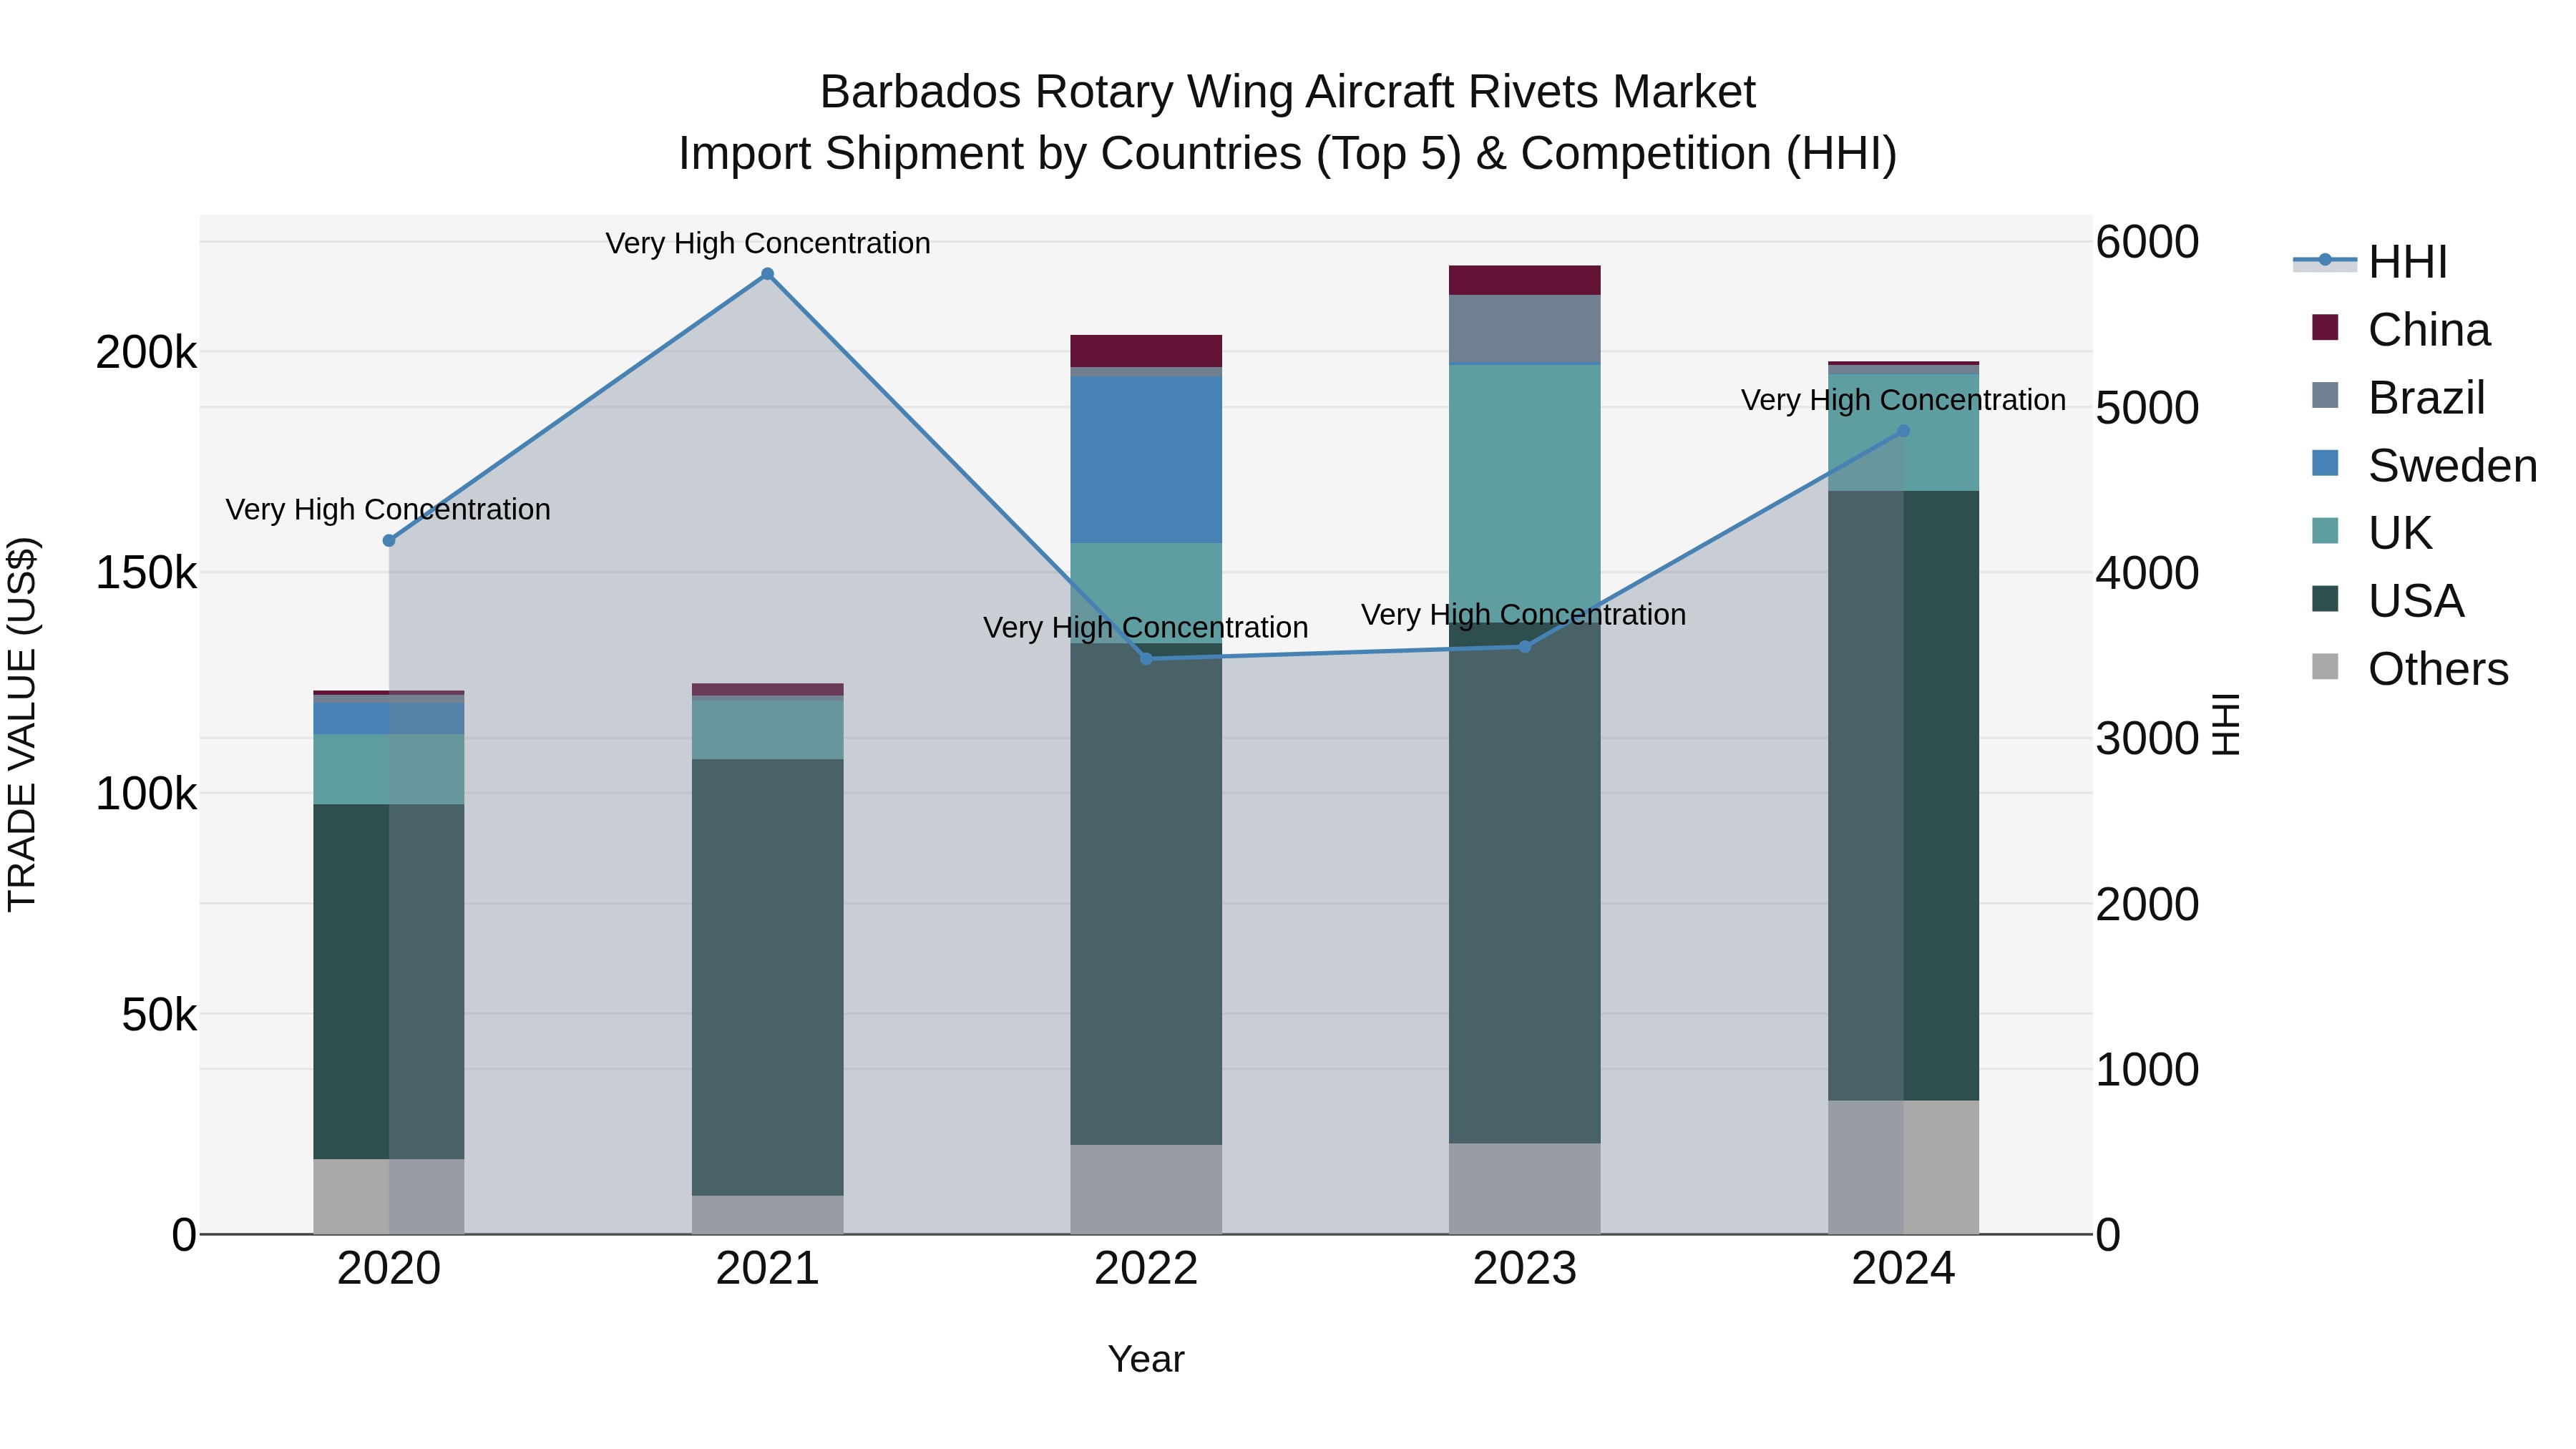Toggle Others series in legend
Image resolution: width=2576 pixels, height=1449 pixels.
(2410, 669)
